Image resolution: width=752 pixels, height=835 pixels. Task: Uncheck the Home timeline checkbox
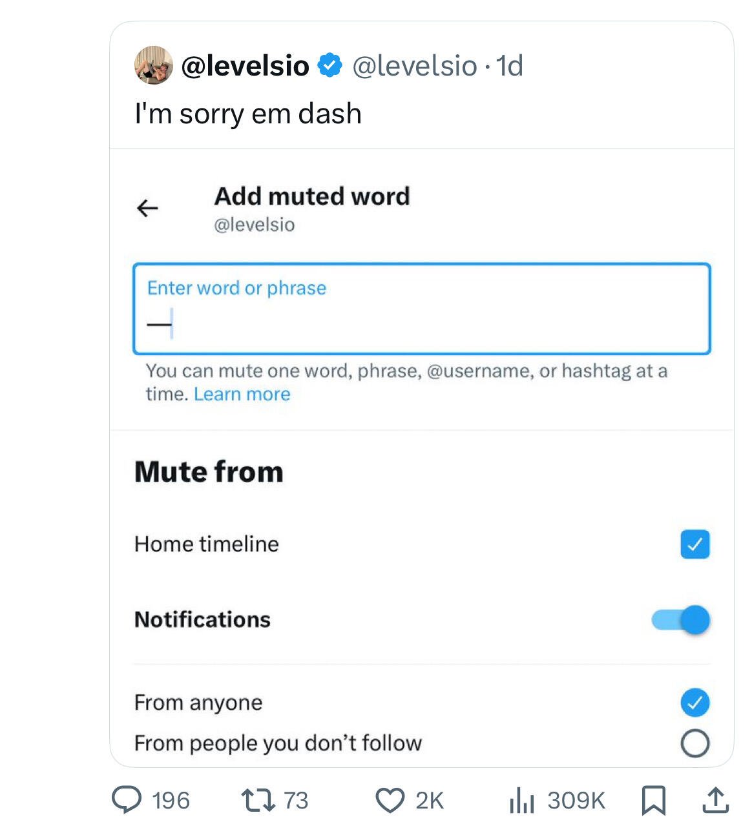coord(695,544)
